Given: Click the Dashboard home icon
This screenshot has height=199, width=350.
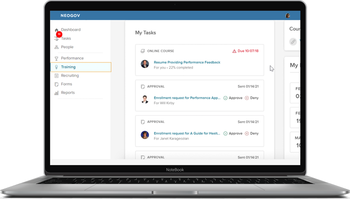Looking at the screenshot, I should pyautogui.click(x=56, y=29).
